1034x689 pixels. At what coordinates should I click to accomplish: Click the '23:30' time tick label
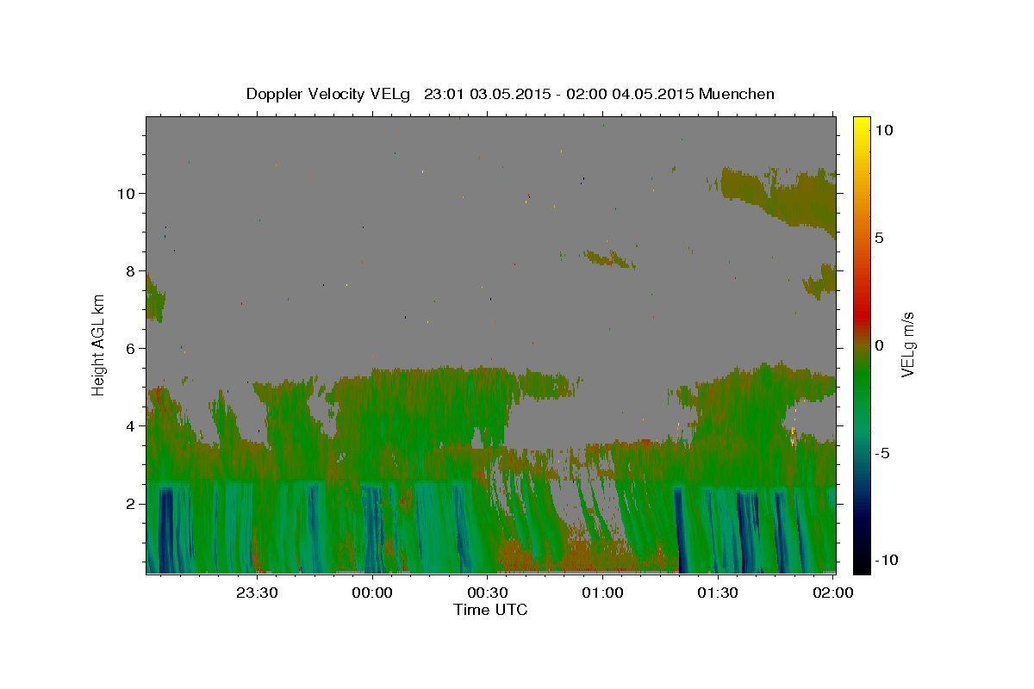[x=257, y=593]
